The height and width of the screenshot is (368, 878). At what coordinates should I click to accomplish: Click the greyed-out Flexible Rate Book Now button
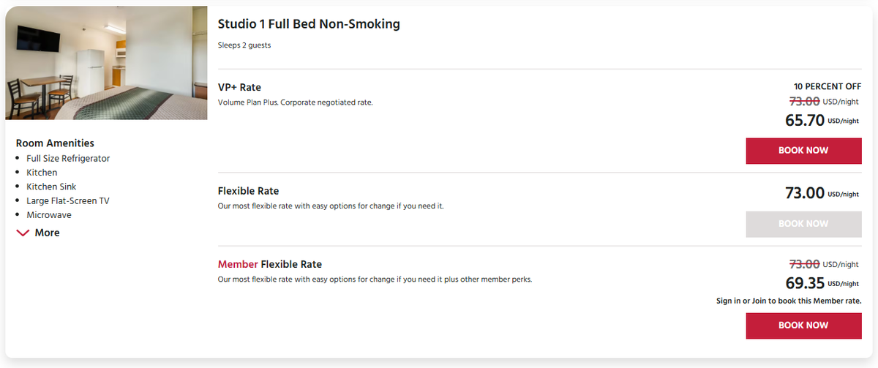tap(803, 224)
